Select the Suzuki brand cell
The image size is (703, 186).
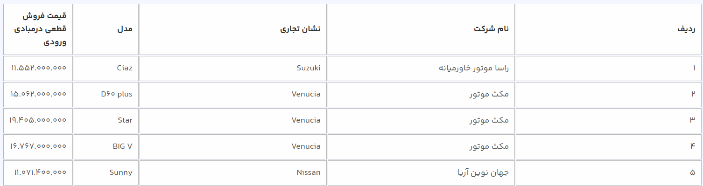(x=233, y=68)
